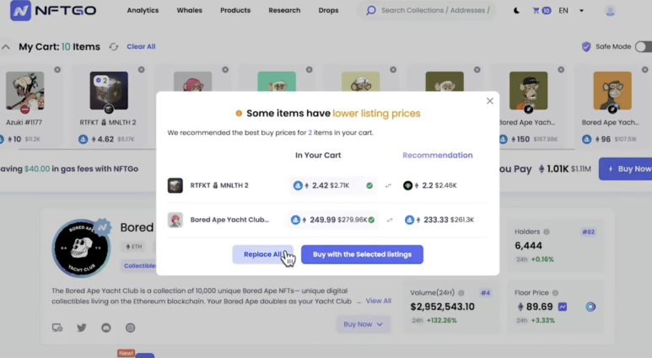Open the Analytics menu

[143, 10]
